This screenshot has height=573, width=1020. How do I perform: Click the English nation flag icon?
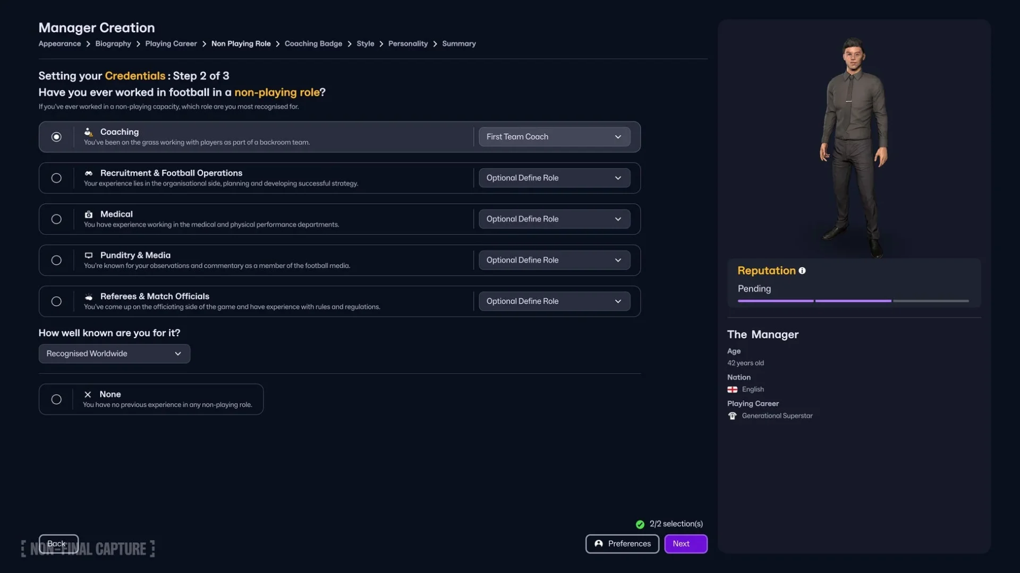[732, 389]
